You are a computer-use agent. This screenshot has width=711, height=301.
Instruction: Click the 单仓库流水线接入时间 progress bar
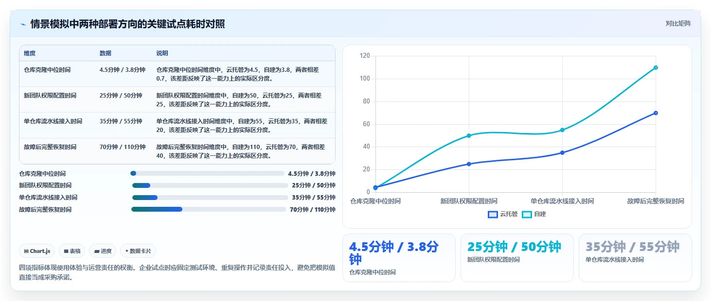[x=210, y=198]
